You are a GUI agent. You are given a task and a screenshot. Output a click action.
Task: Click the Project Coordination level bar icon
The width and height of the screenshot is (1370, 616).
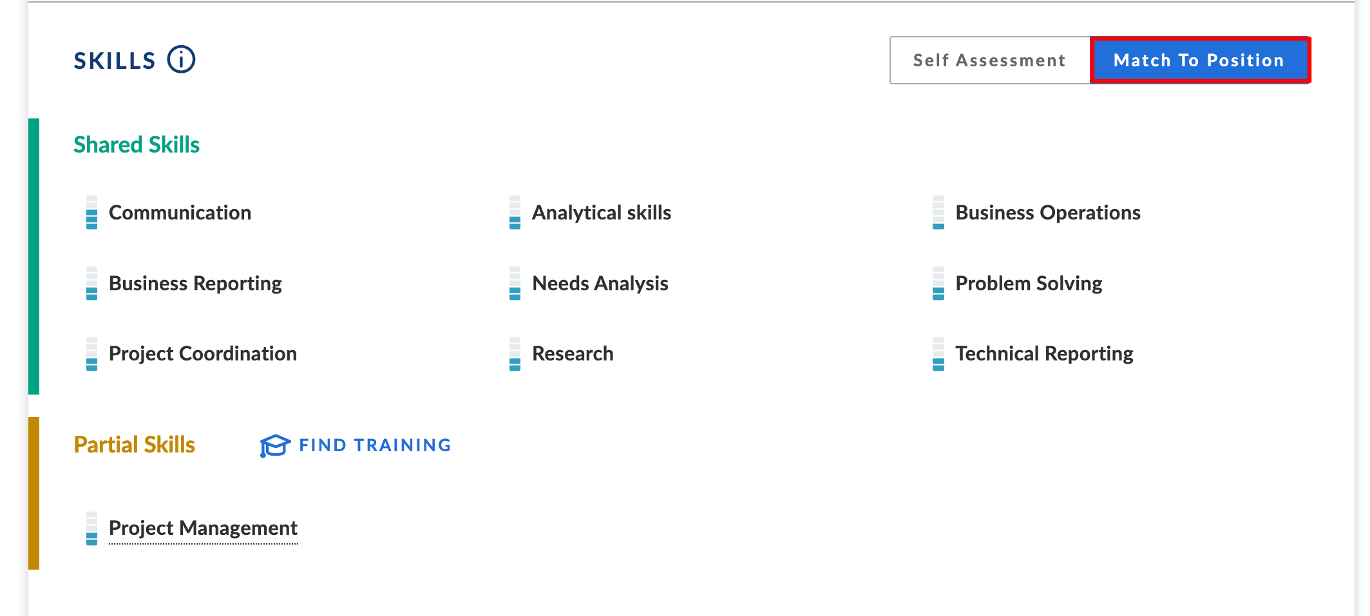coord(91,354)
